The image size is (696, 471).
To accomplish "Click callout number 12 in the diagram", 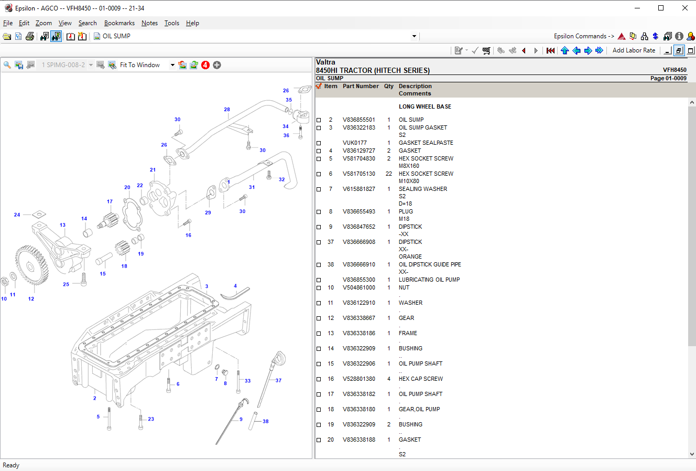I will [31, 299].
